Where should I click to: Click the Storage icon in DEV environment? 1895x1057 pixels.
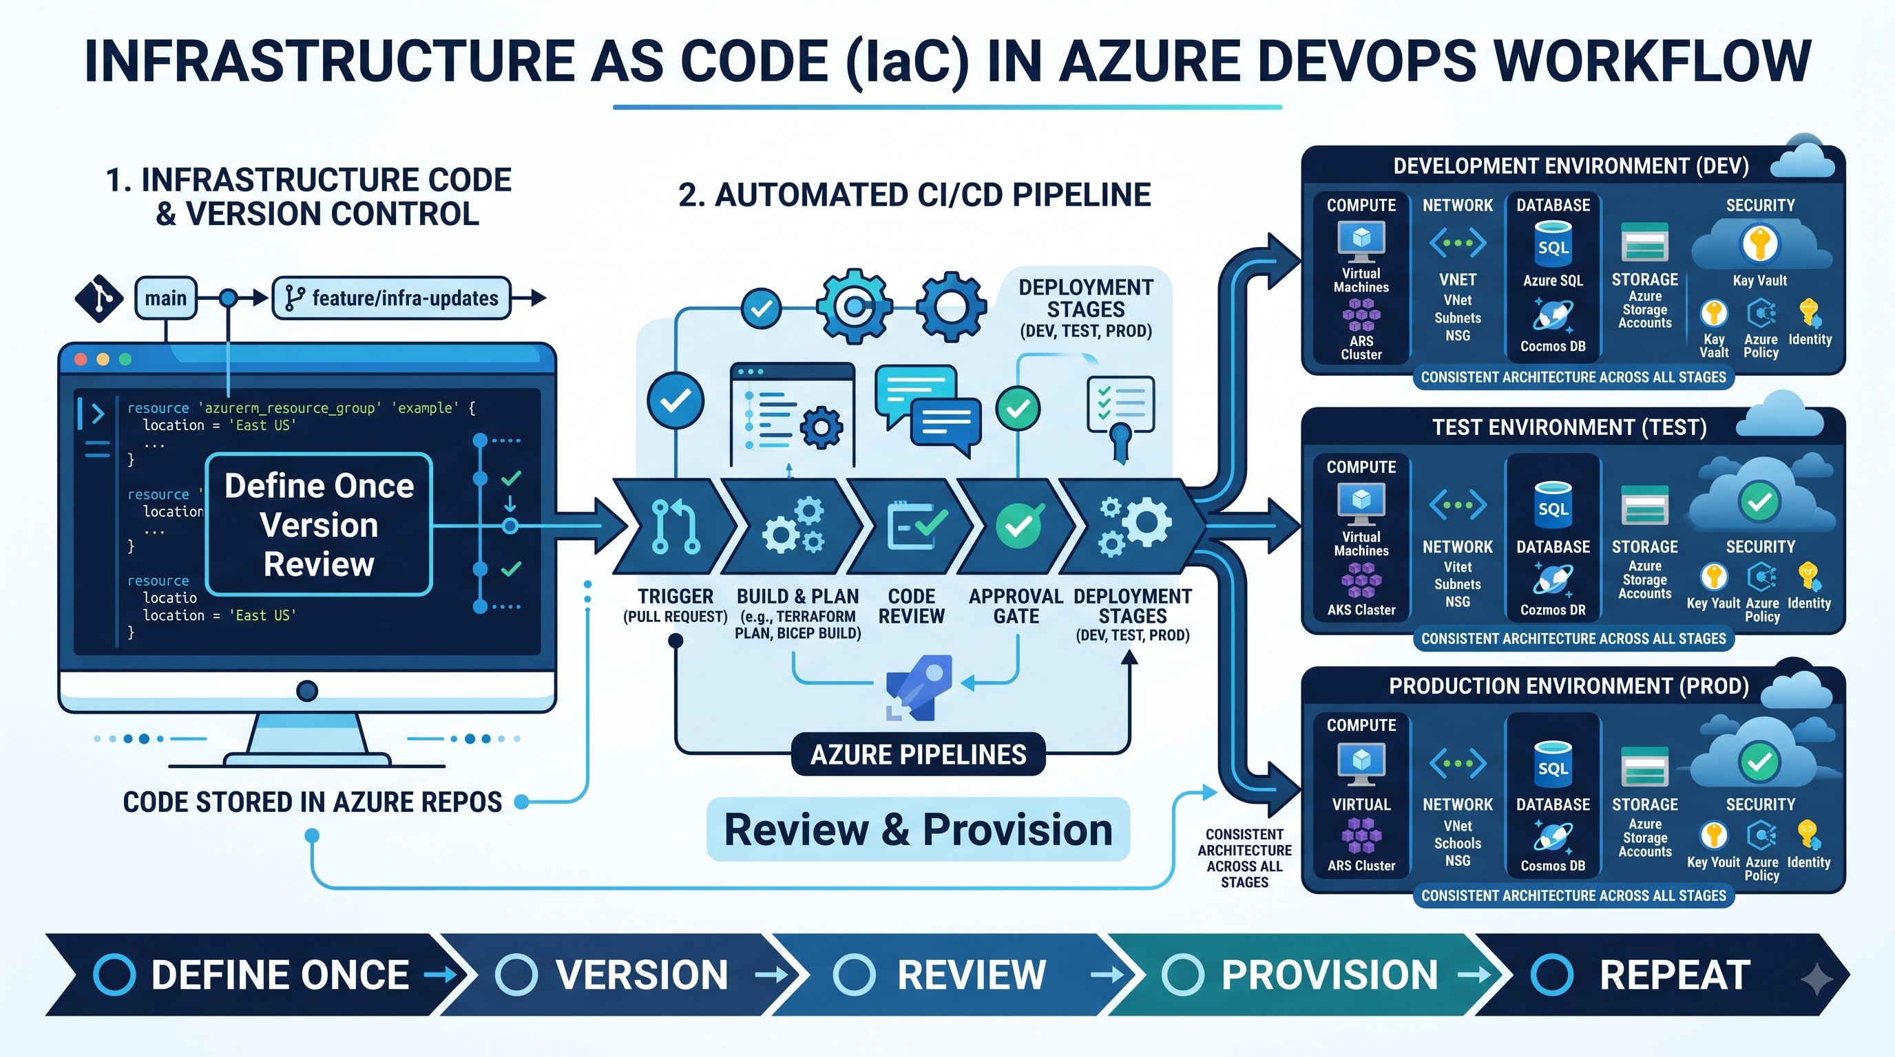point(1645,242)
